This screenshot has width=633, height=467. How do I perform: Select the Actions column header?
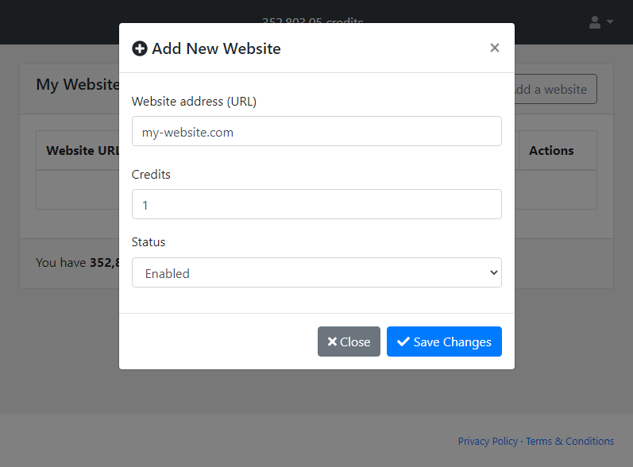click(551, 150)
